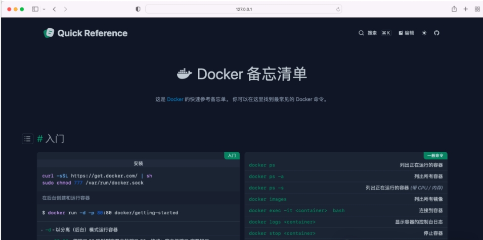Go forward with the browser forward arrow
Image resolution: width=483 pixels, height=240 pixels.
(x=65, y=9)
